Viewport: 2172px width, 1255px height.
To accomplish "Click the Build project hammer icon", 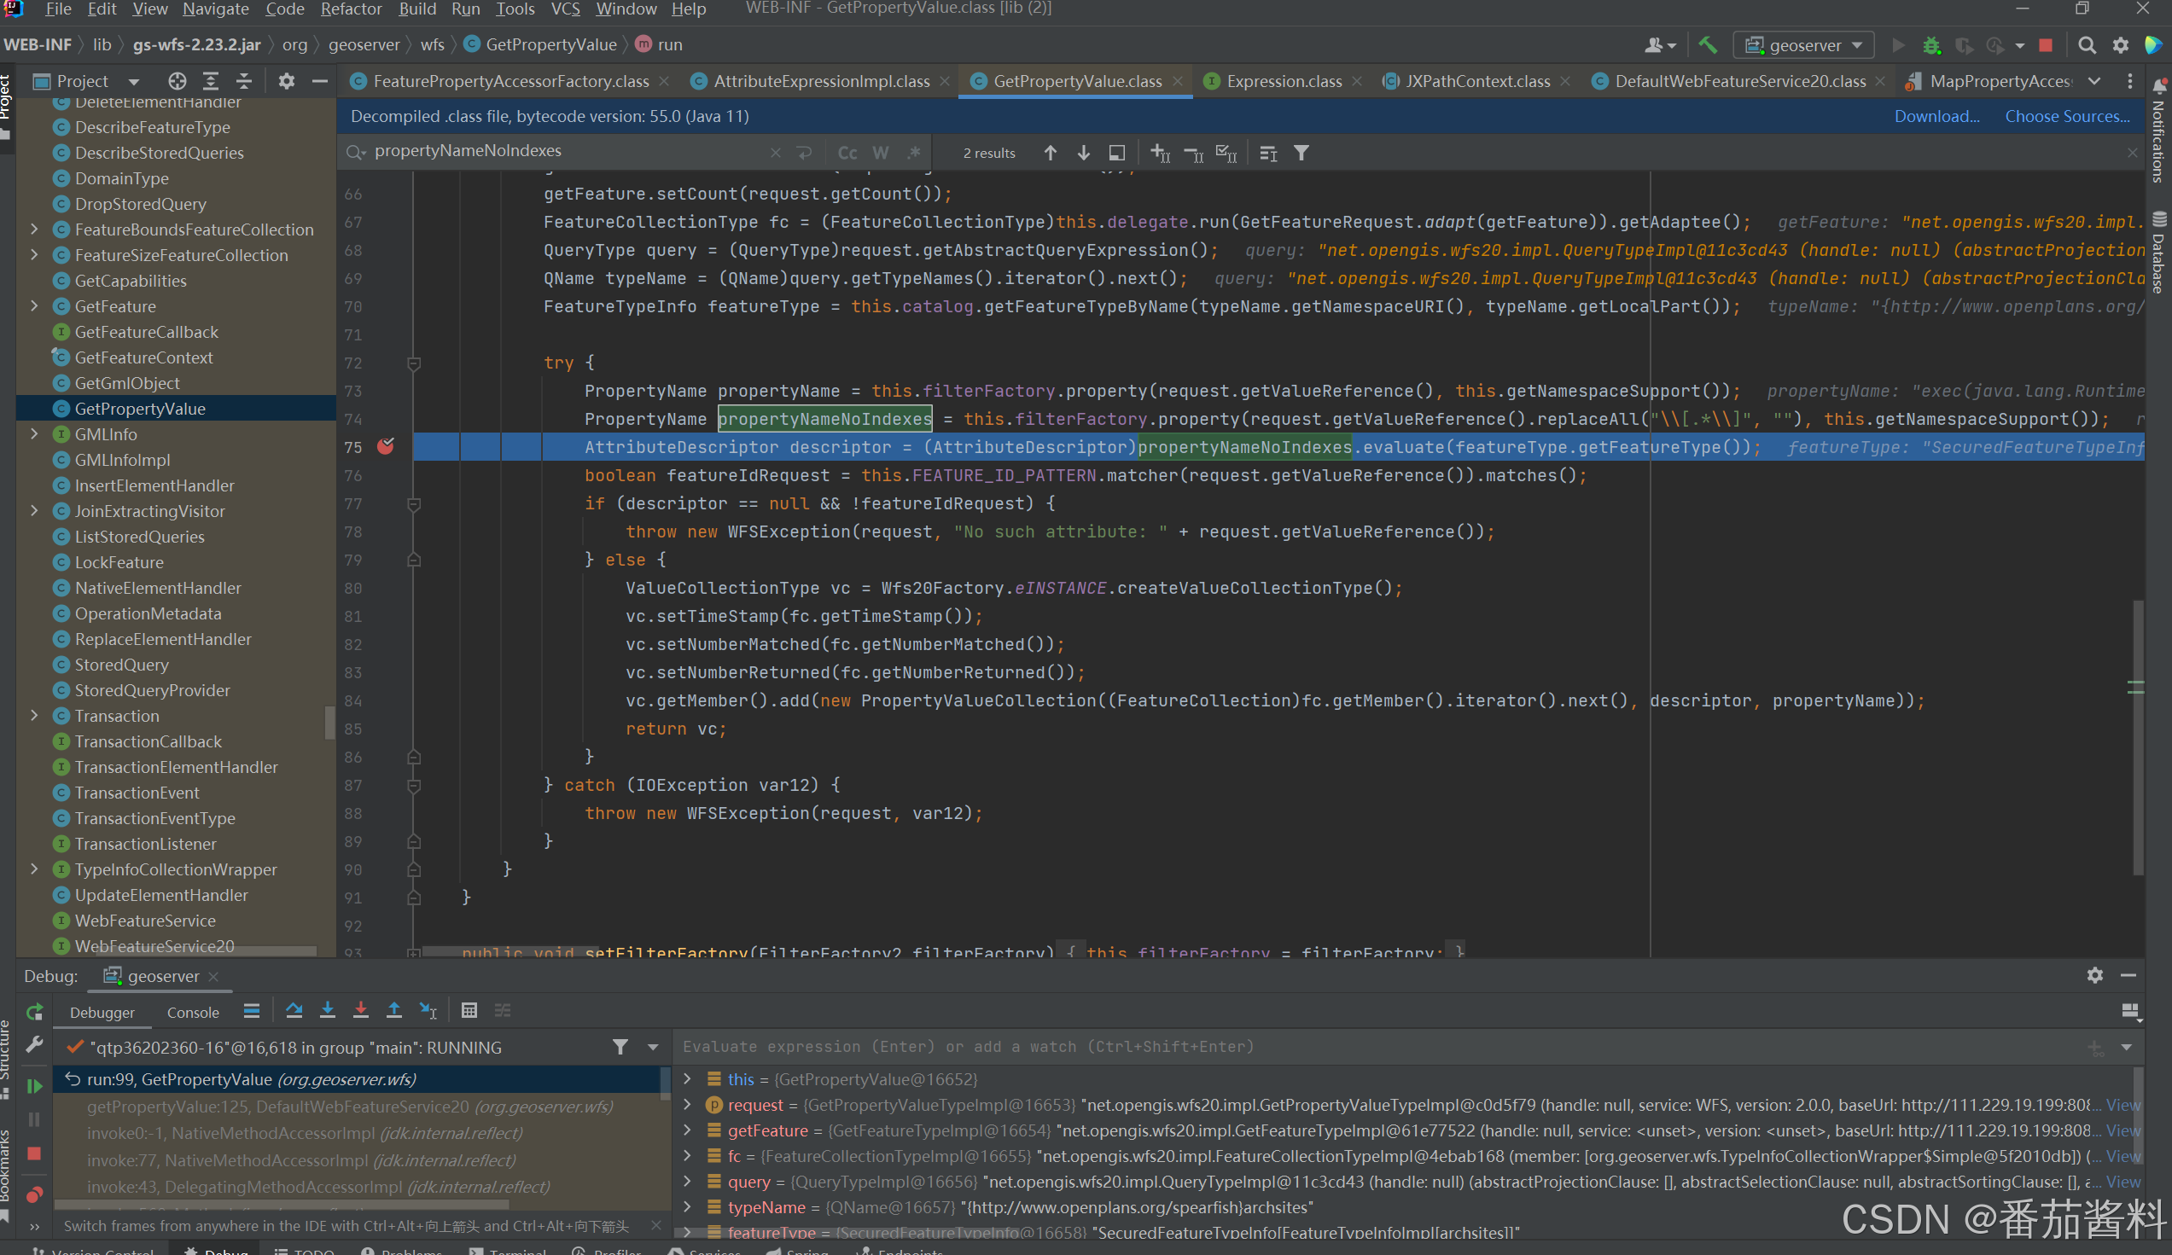I will (x=1707, y=44).
